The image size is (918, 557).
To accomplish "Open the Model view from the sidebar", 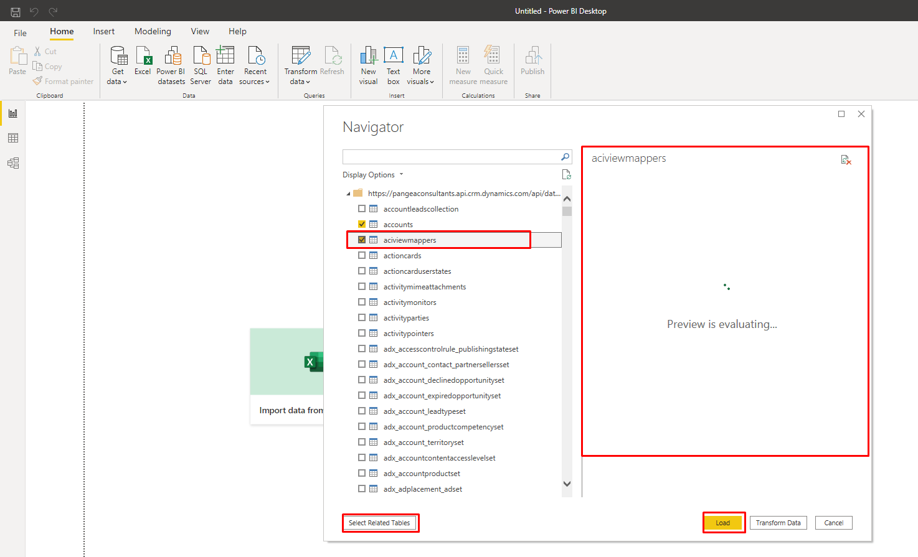I will pyautogui.click(x=13, y=162).
